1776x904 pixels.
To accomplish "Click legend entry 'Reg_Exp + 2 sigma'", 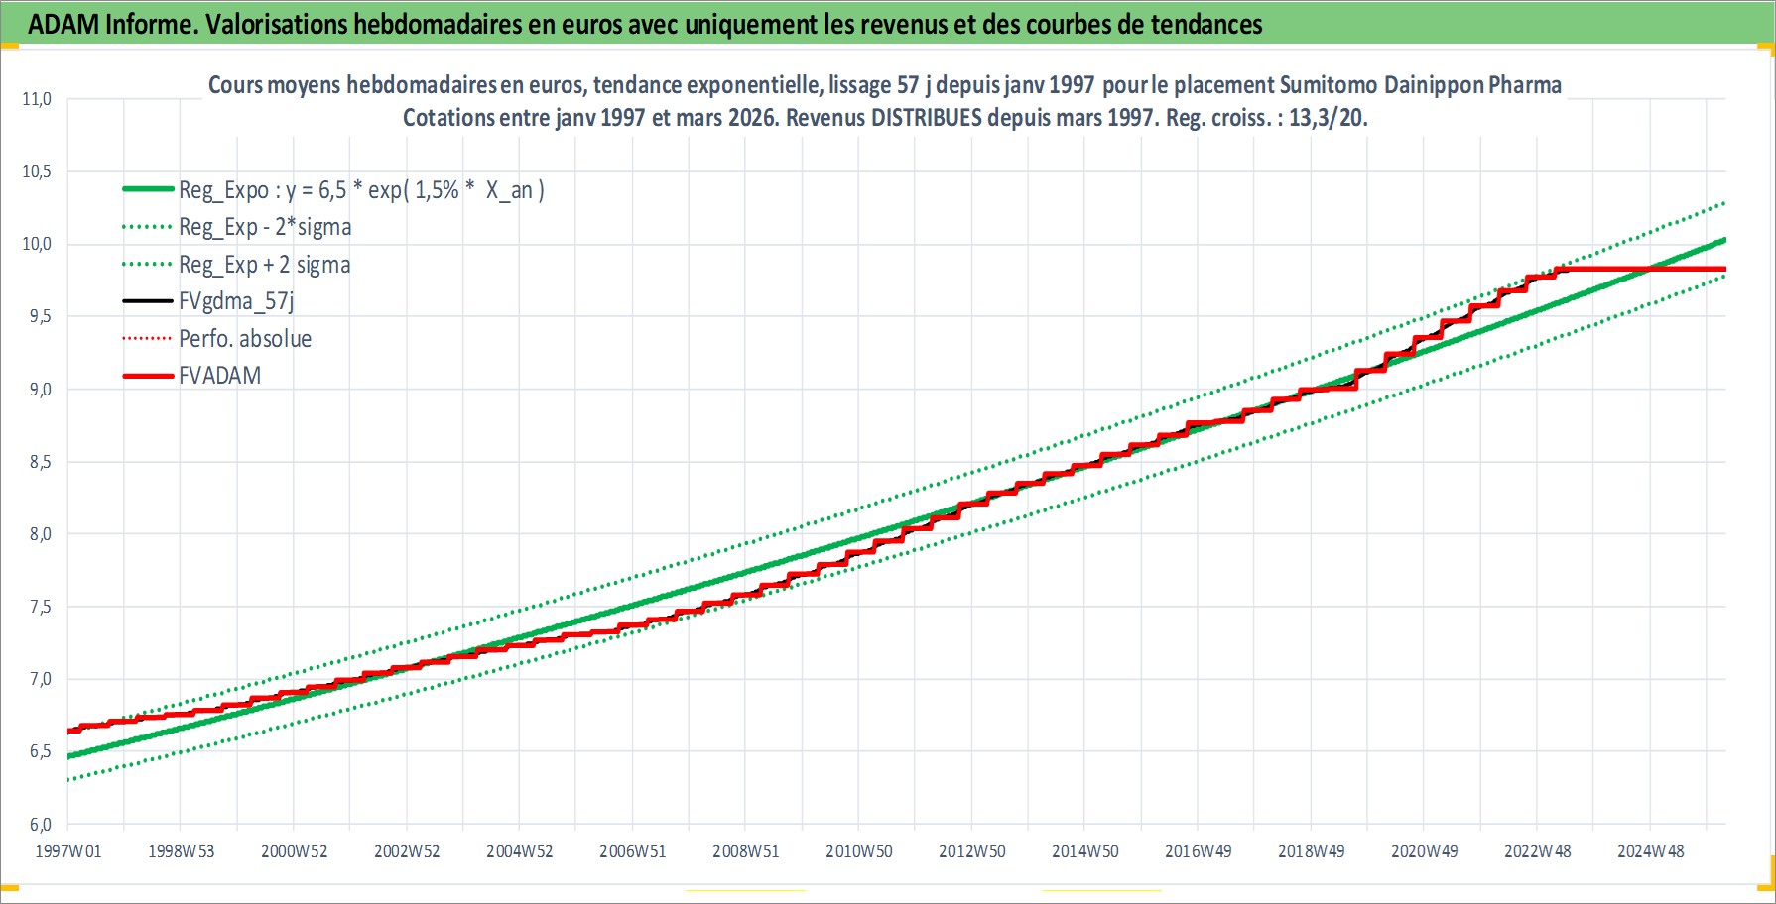I will 264,265.
